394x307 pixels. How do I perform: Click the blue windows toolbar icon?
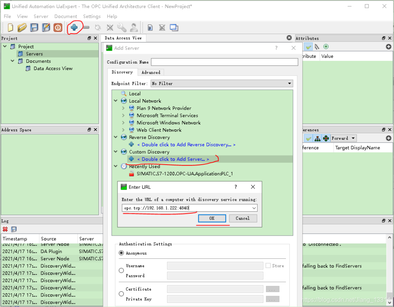tap(174, 27)
